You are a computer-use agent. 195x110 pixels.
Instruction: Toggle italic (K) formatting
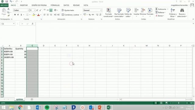[18, 15]
